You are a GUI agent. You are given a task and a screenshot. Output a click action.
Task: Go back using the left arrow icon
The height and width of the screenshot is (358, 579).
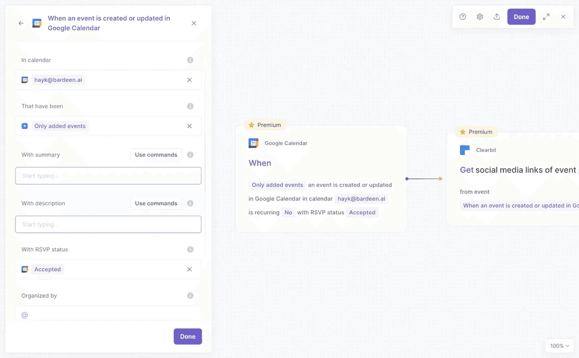[x=21, y=23]
